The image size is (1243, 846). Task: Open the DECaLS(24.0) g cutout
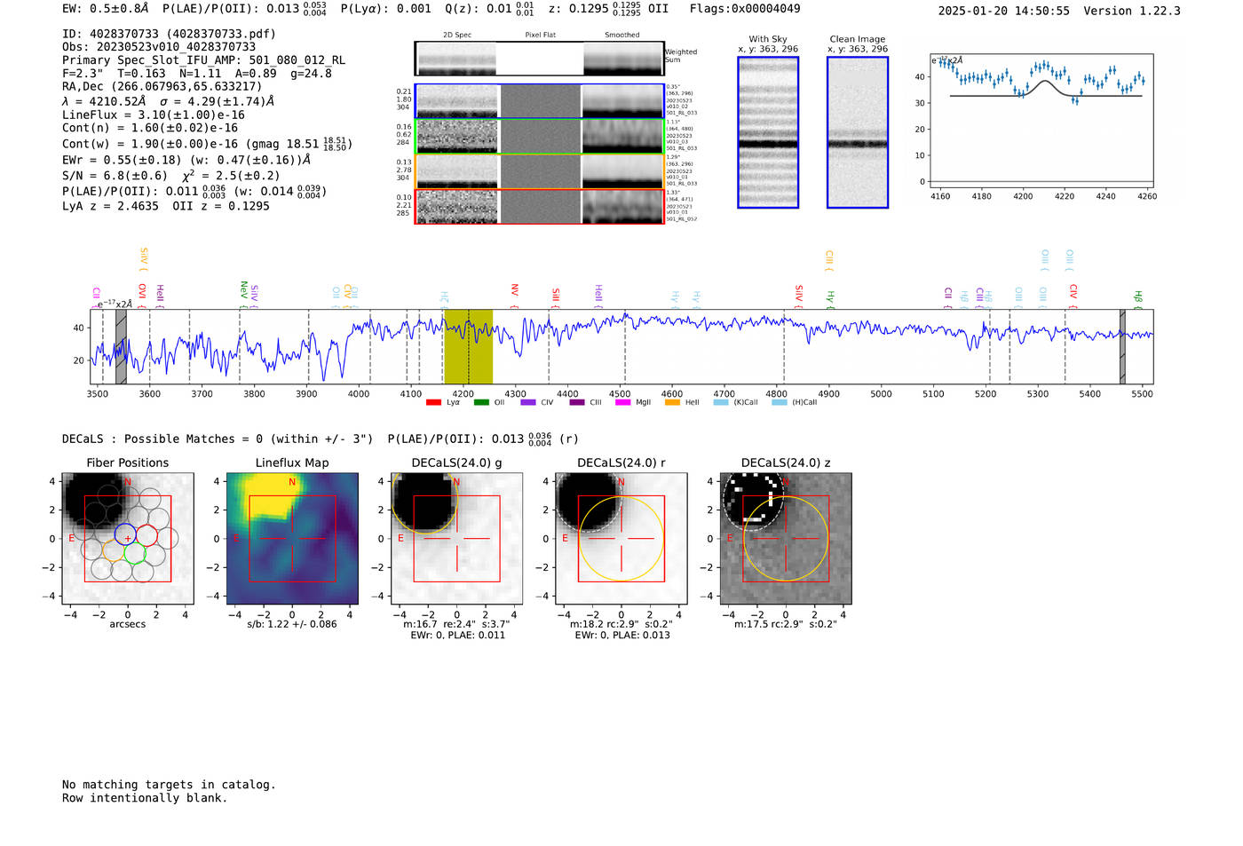(x=457, y=539)
